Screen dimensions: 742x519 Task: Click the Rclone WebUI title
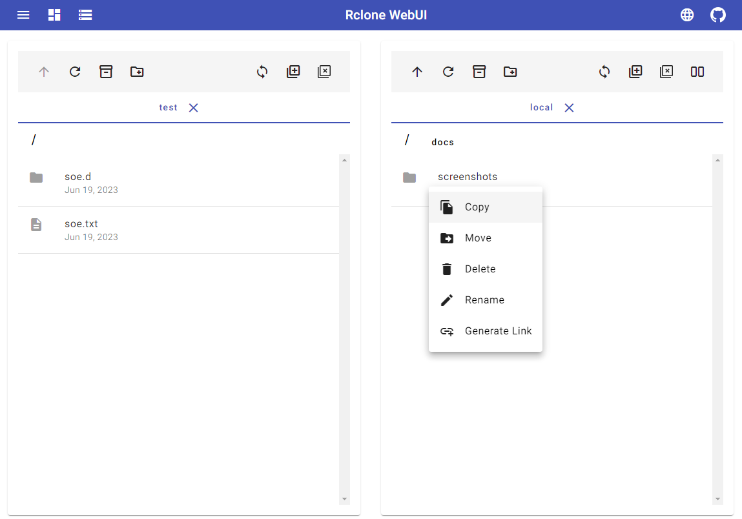tap(386, 15)
